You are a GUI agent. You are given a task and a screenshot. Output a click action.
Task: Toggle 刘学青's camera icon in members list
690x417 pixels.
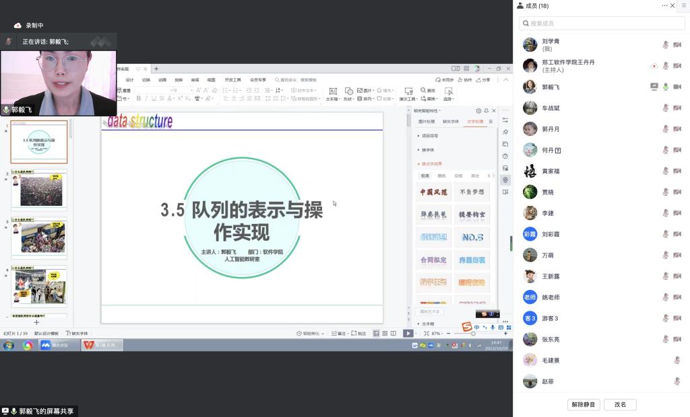coord(677,45)
